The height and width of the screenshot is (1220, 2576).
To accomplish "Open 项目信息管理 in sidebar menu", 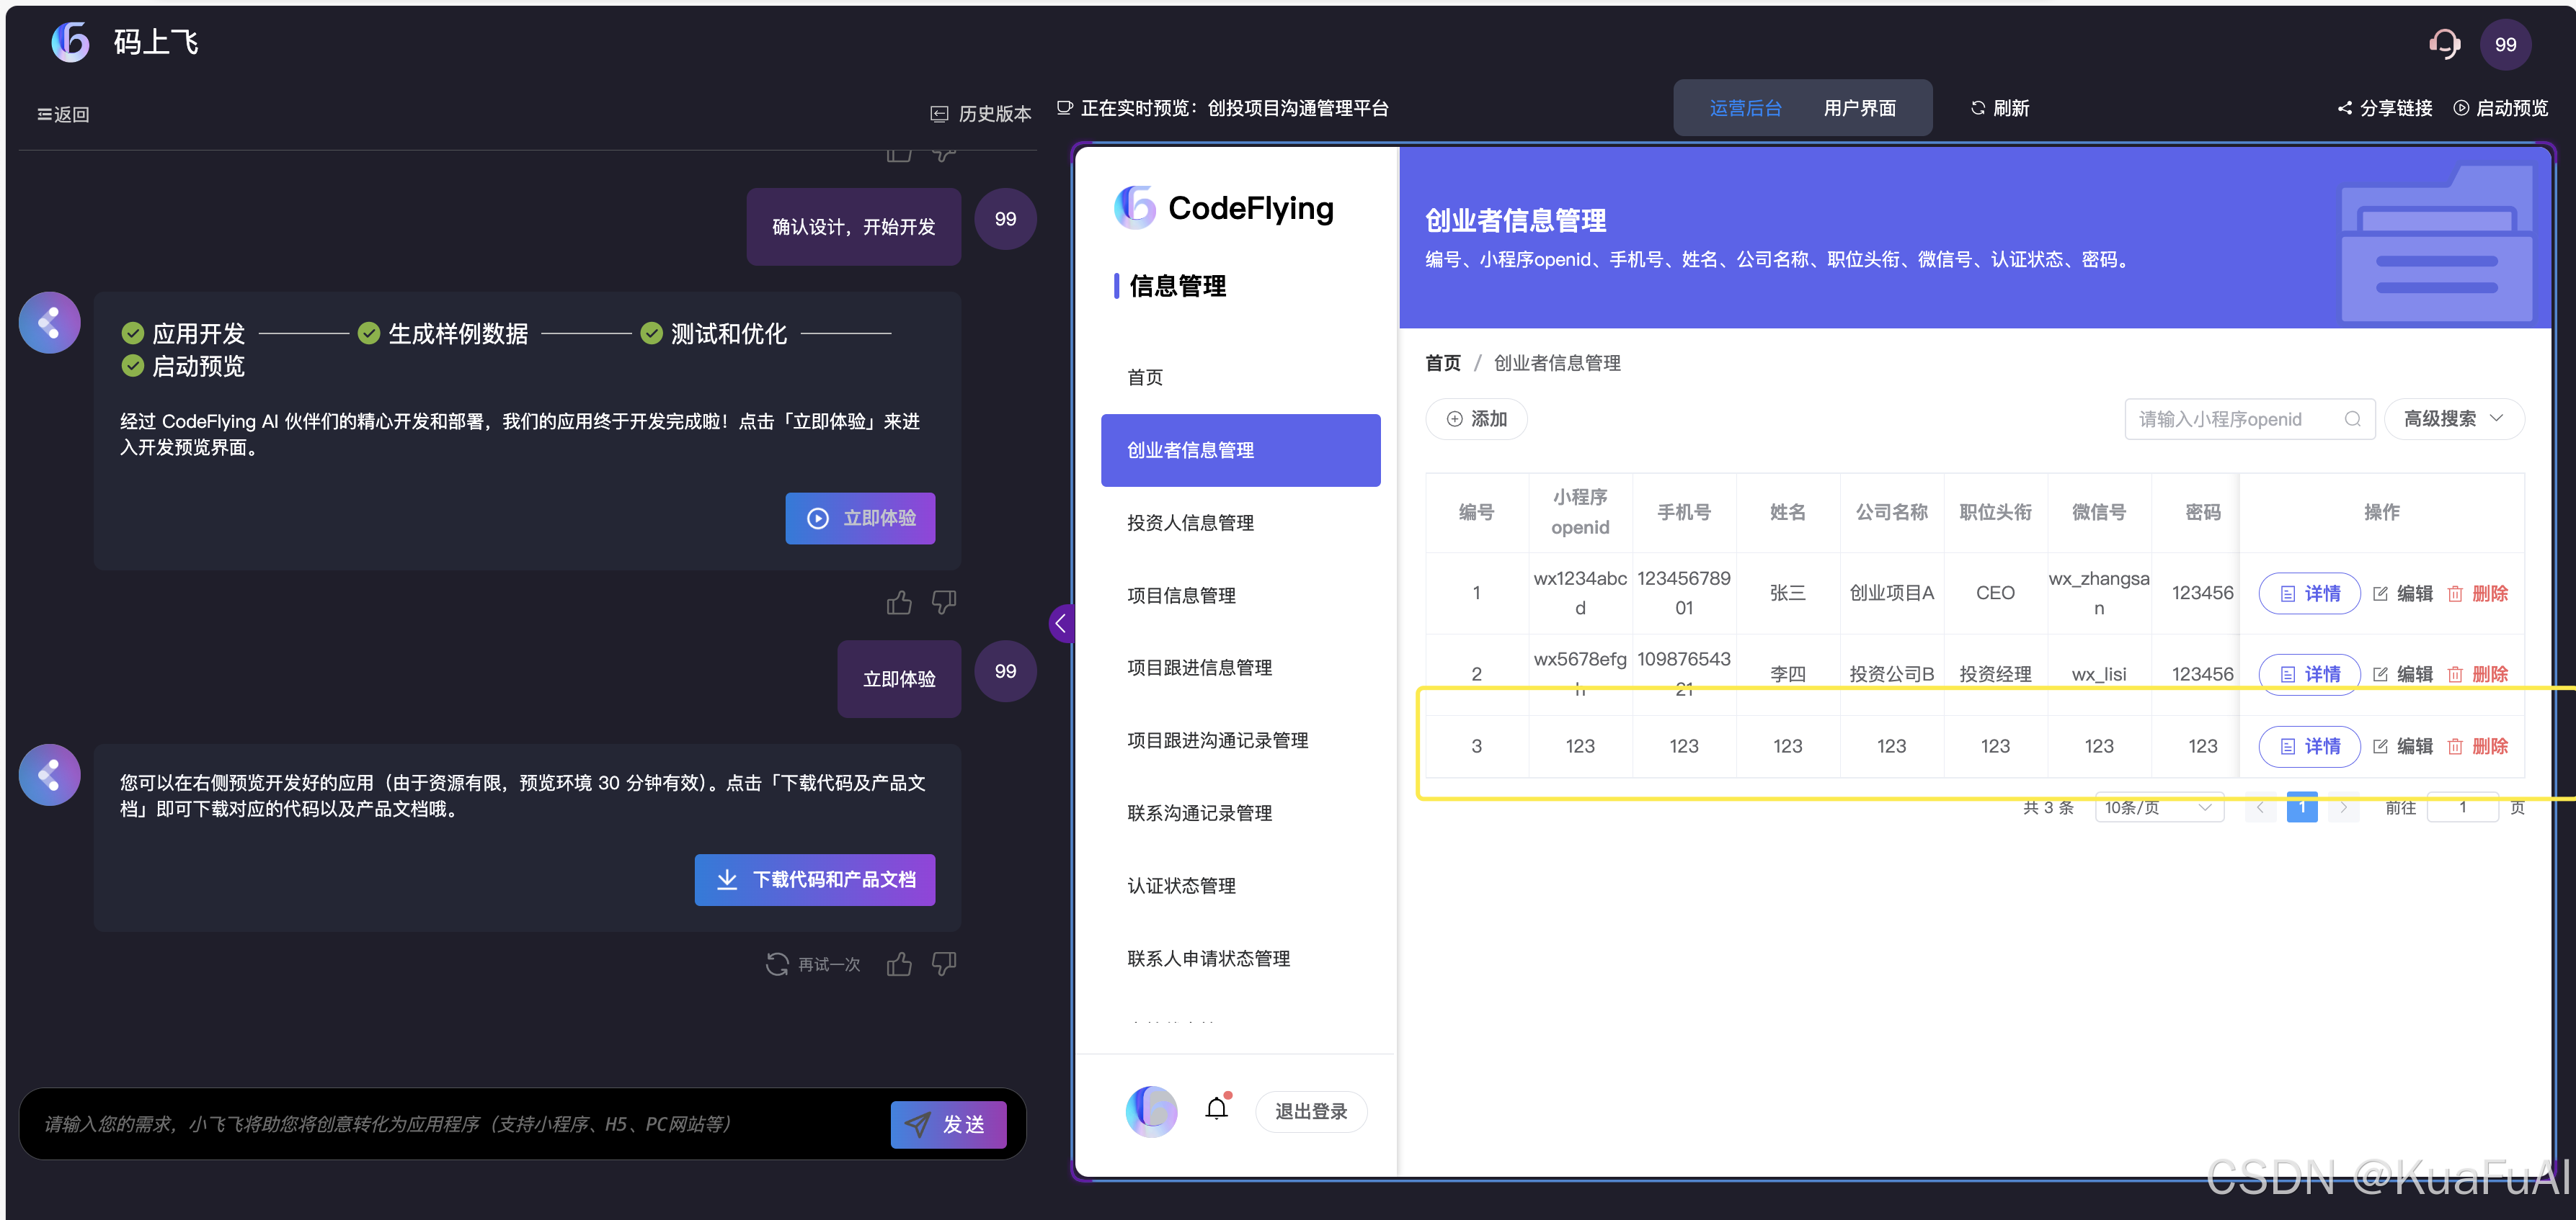I will [x=1181, y=596].
